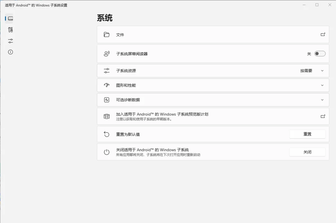Expand the 可选诊断数据 section chevron

tap(322, 100)
